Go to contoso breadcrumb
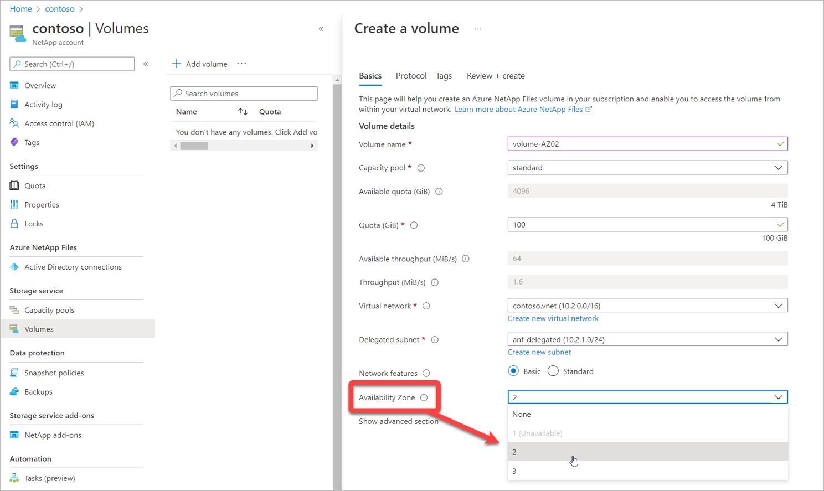The width and height of the screenshot is (824, 491). click(60, 9)
